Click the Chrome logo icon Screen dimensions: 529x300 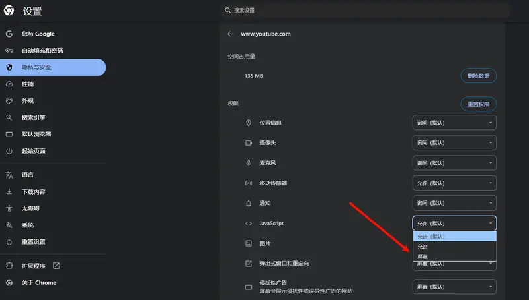pyautogui.click(x=9, y=11)
